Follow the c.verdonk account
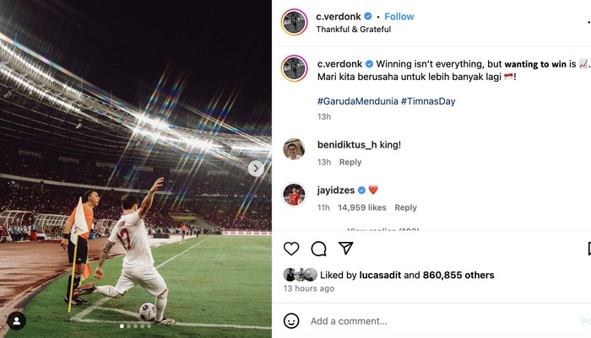This screenshot has width=591, height=338. [x=399, y=16]
